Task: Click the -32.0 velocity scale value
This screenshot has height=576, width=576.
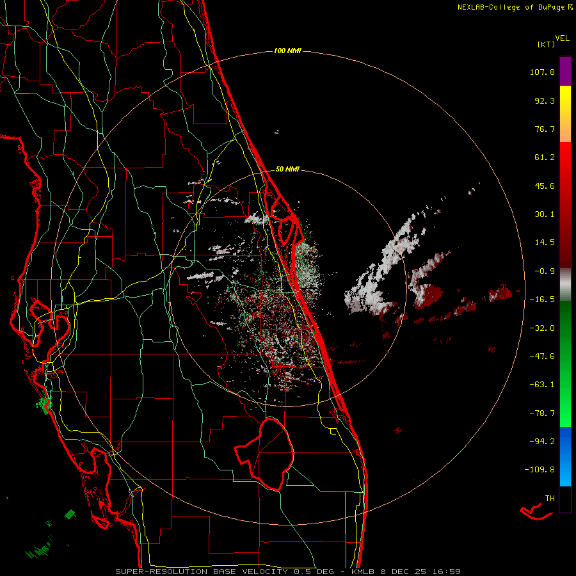Action: [542, 328]
